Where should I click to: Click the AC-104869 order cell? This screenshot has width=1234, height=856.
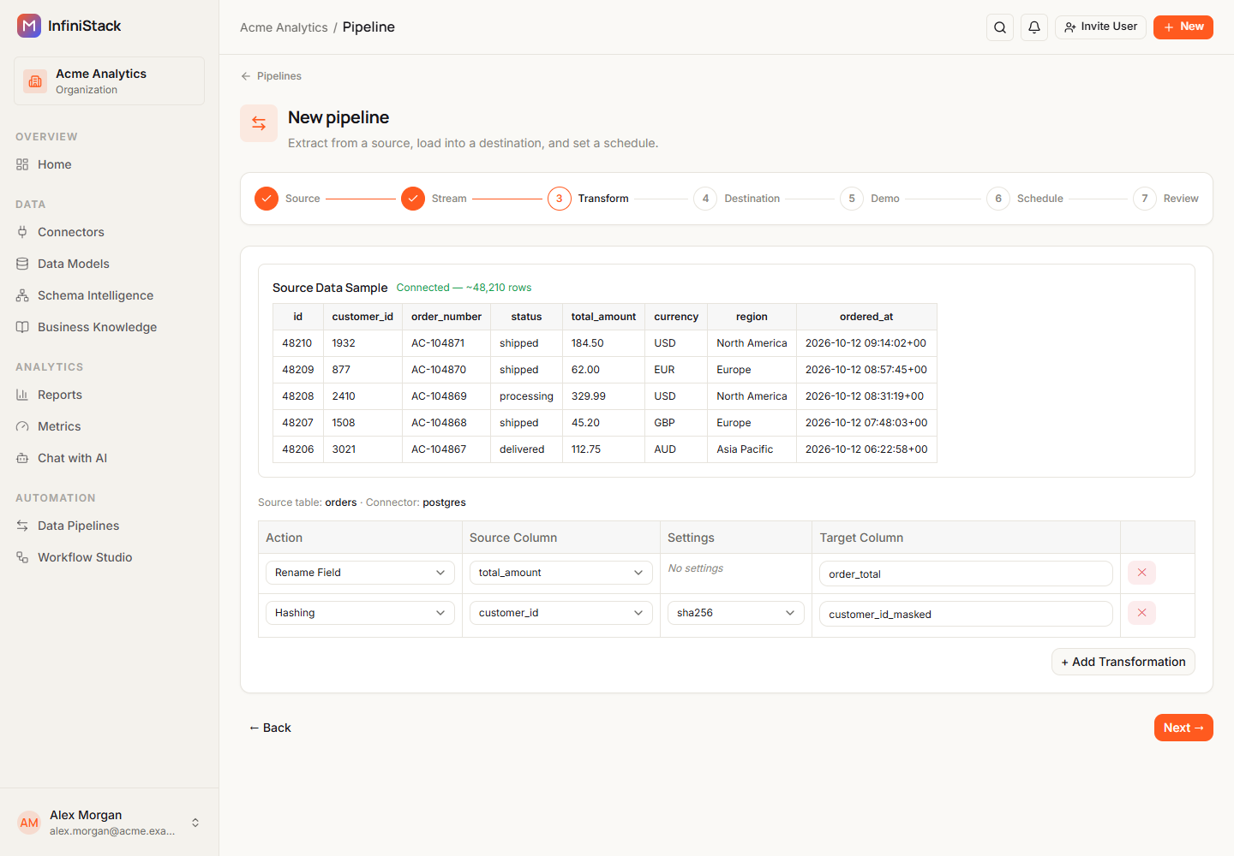point(446,396)
